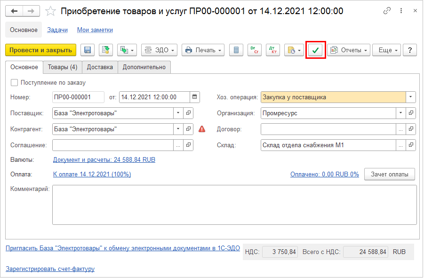Expand the Хоз. операция dropdown
The height and width of the screenshot is (278, 424).
pyautogui.click(x=411, y=97)
